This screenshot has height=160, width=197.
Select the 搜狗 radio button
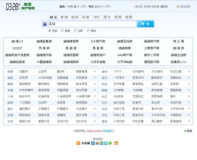[x=89, y=31]
